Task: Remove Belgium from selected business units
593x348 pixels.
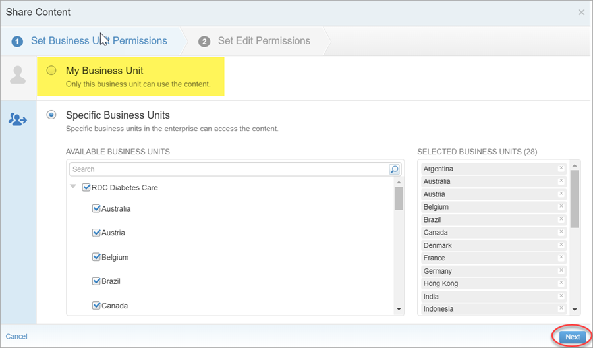Action: (561, 206)
